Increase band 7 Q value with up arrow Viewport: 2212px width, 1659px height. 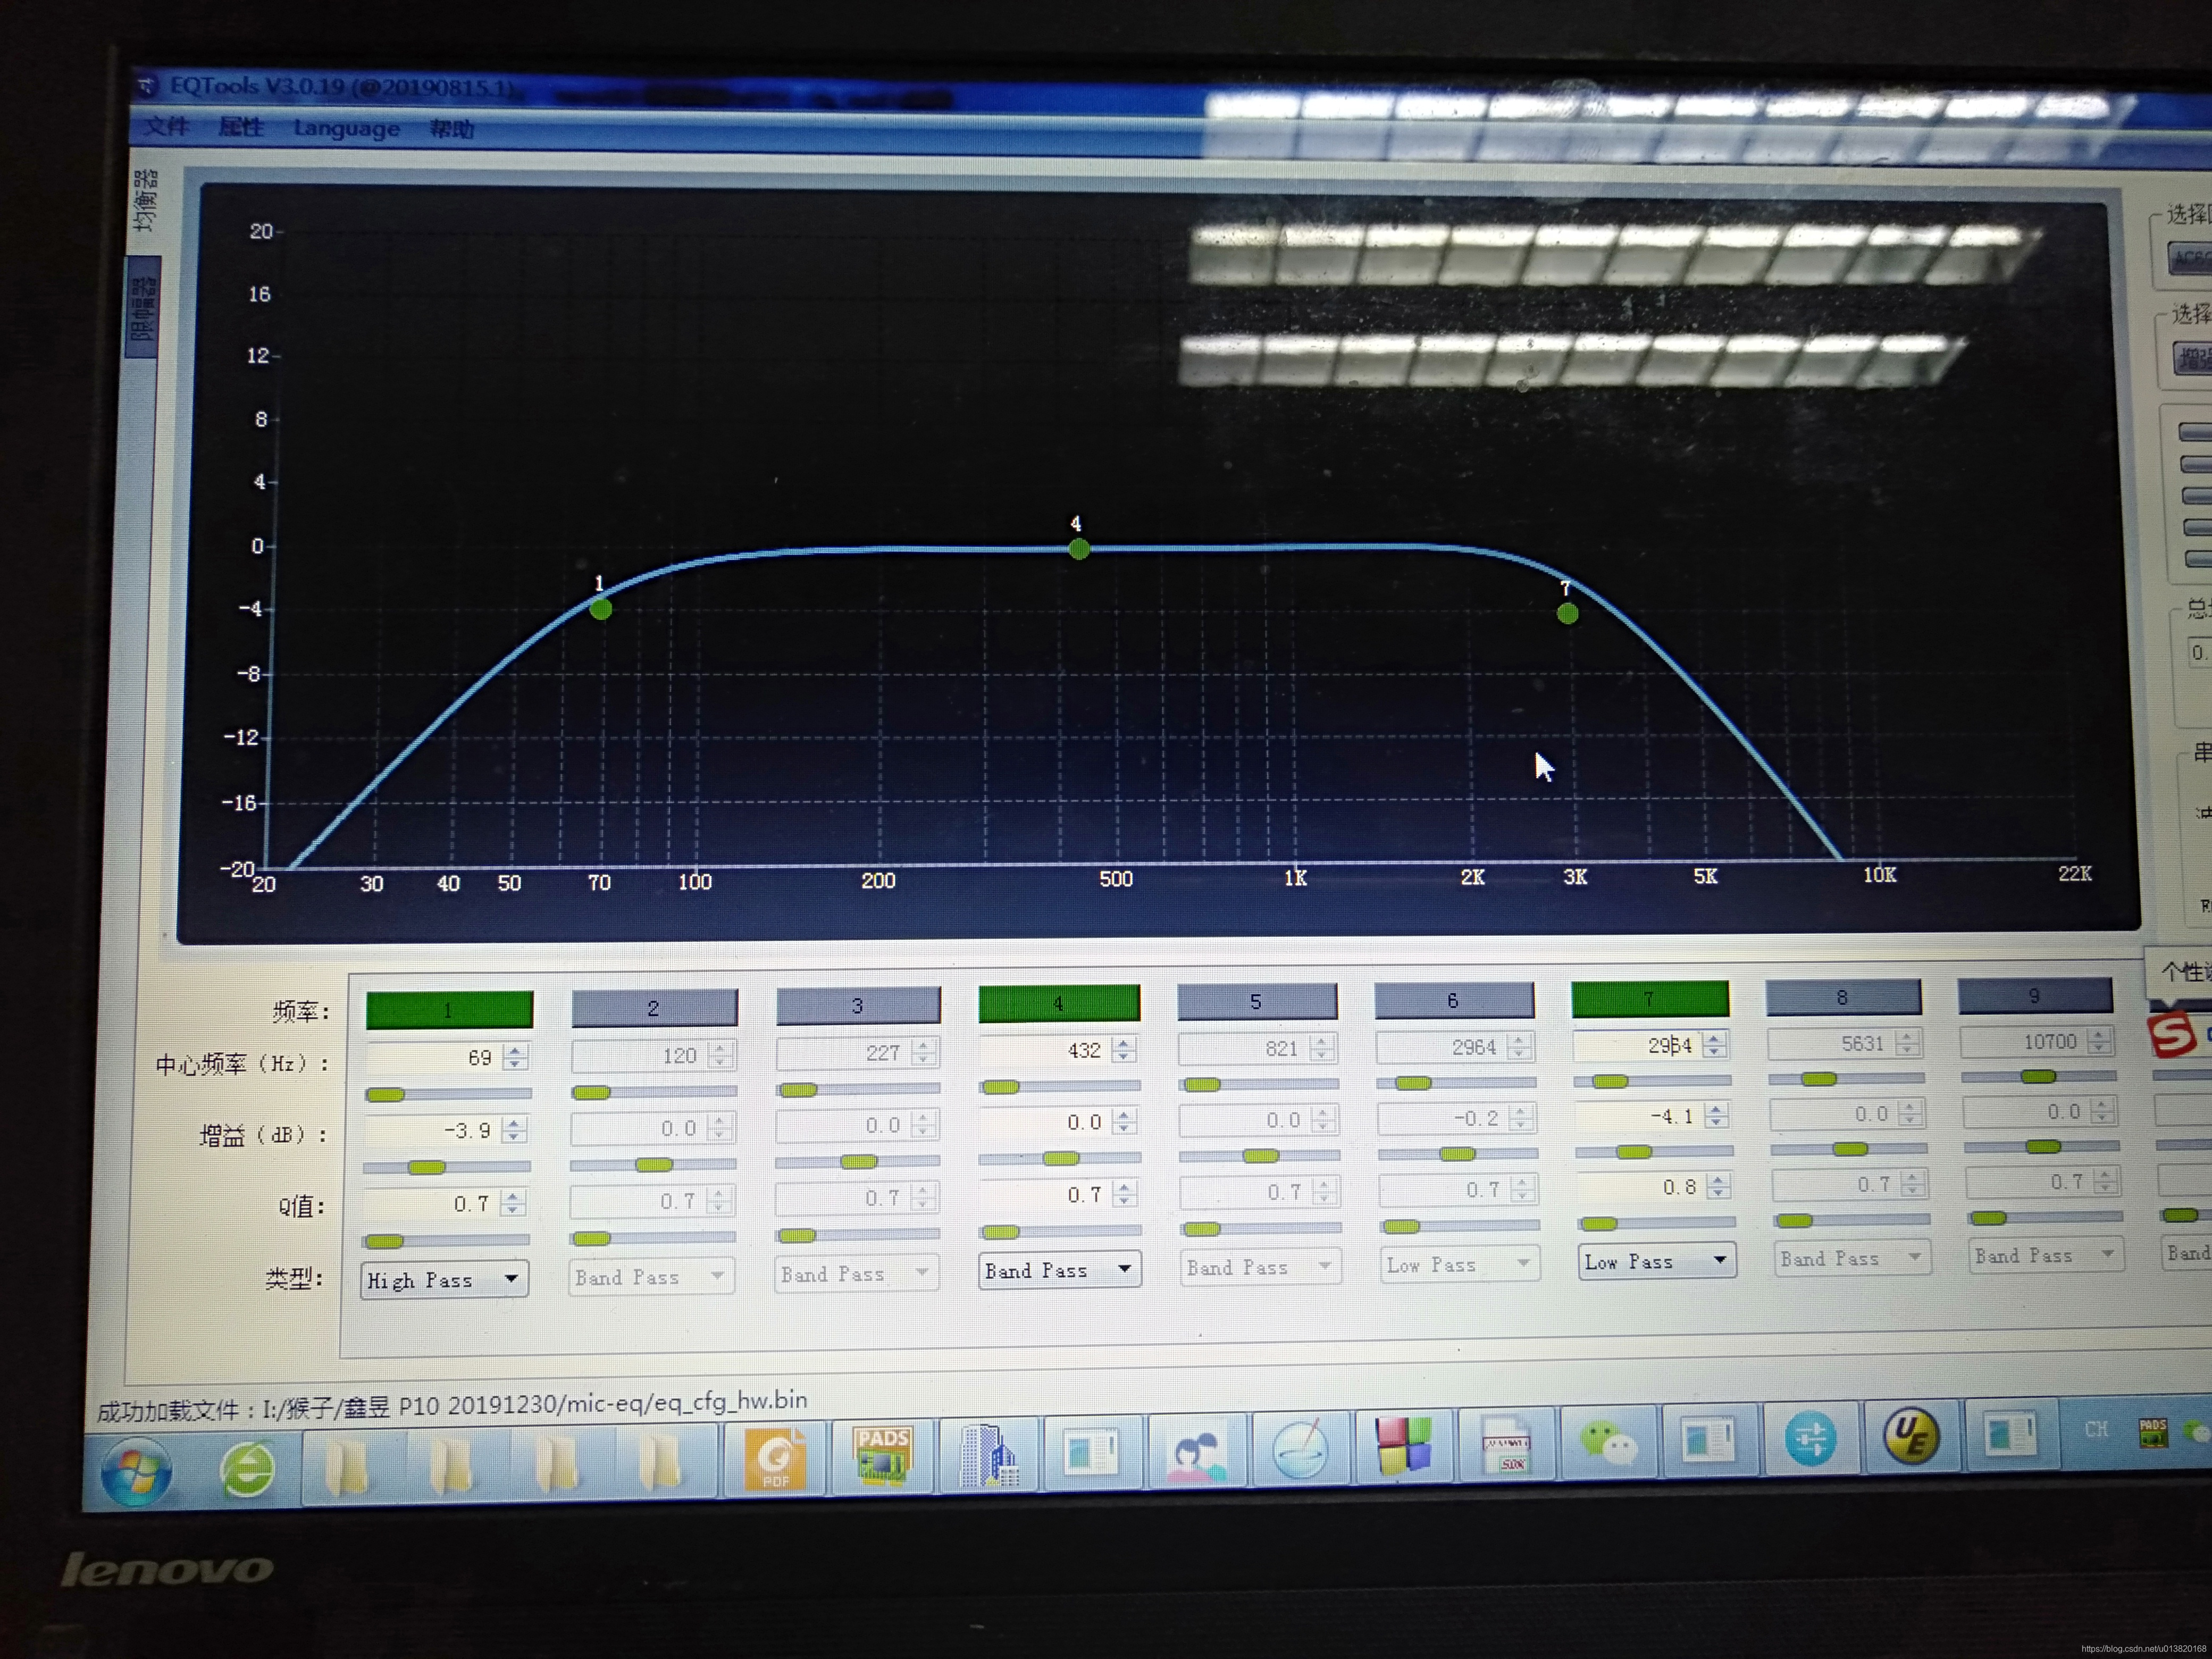tap(1718, 1180)
